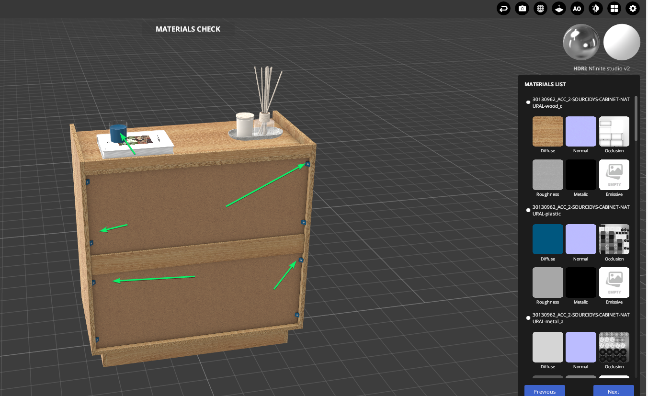Screen dimensions: 648x396
Task: Open the four-square grid view icon
Action: click(614, 9)
